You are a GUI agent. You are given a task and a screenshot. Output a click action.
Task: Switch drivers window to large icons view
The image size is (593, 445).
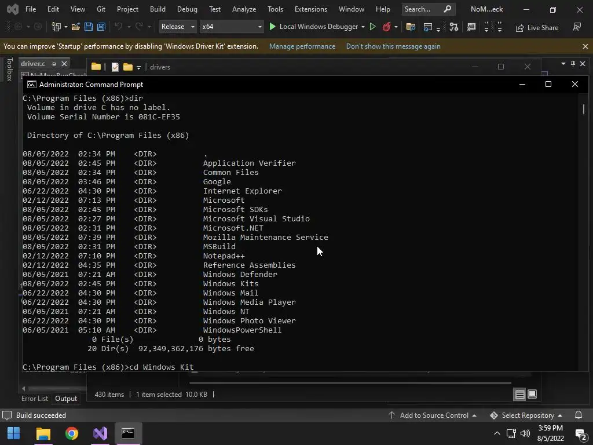click(532, 394)
